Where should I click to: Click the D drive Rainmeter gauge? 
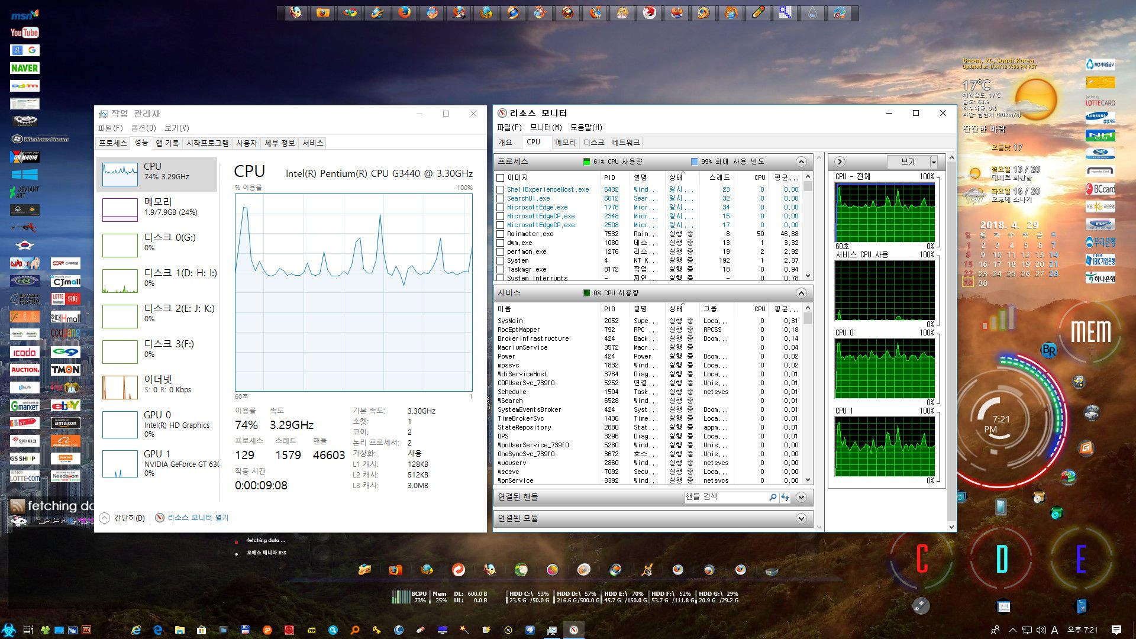[x=1002, y=559]
